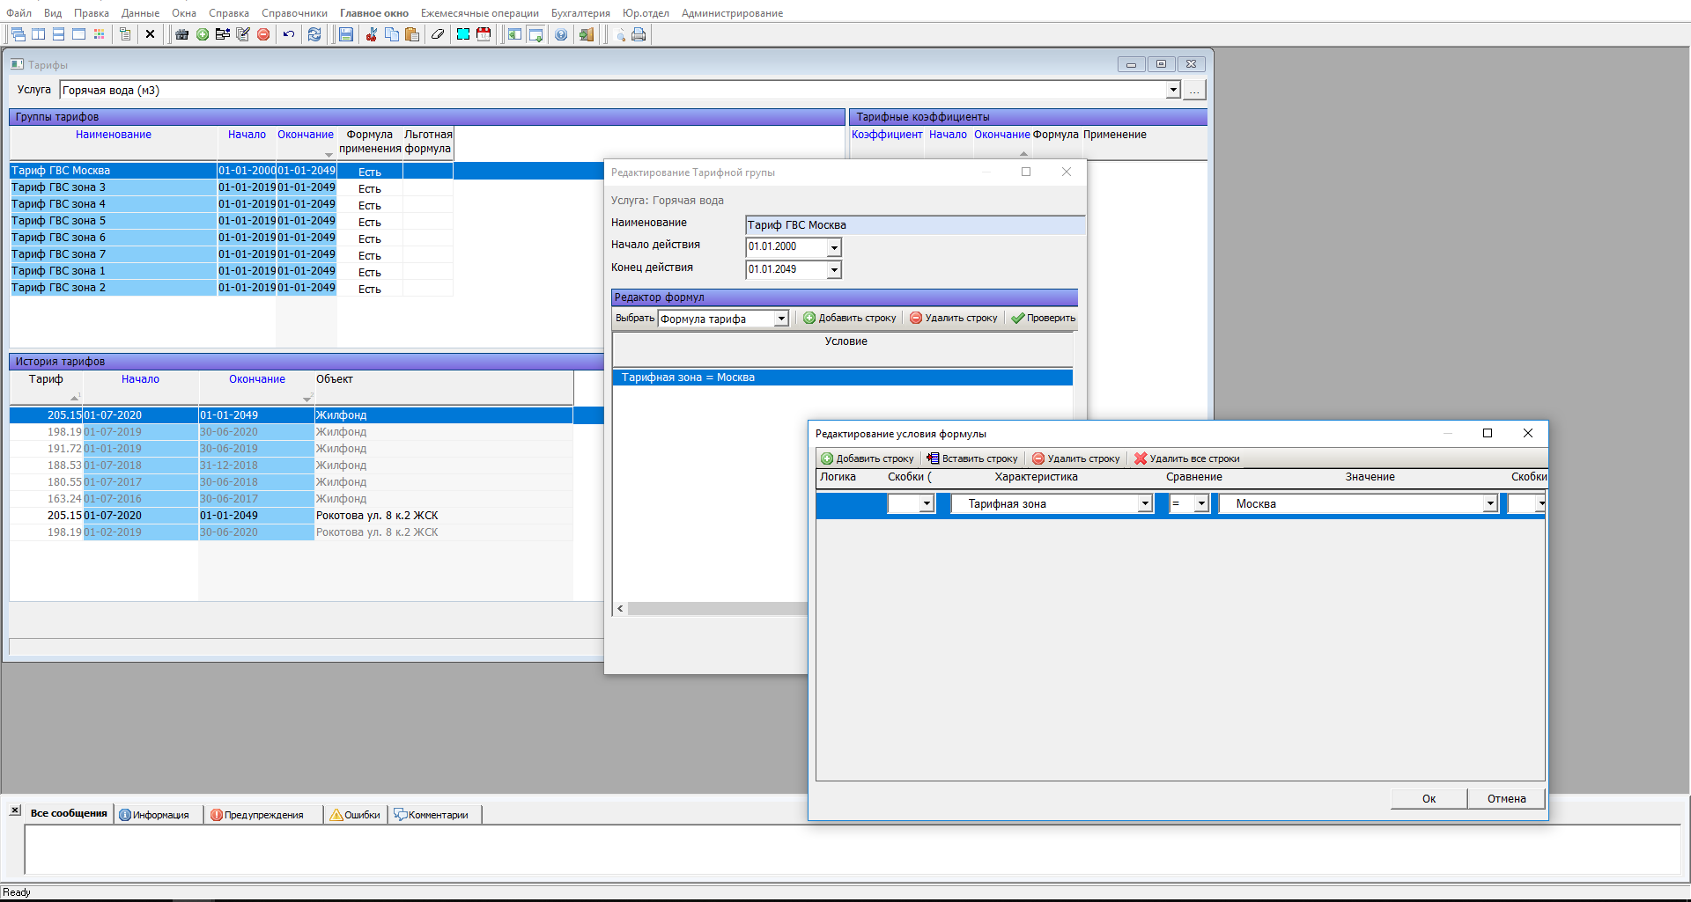
Task: Open the closing Скобки dropdown at row end
Action: pos(1540,504)
